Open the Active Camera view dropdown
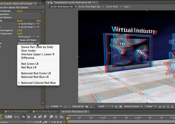This screenshot has height=124, width=175. [133, 107]
